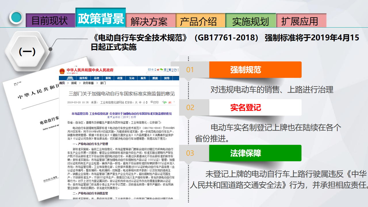The height and width of the screenshot is (207, 368).
Task: Click the 中华人民共和国中央人民政府 site title
Action: [90, 70]
